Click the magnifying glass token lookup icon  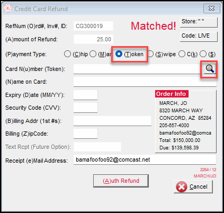coord(210,69)
